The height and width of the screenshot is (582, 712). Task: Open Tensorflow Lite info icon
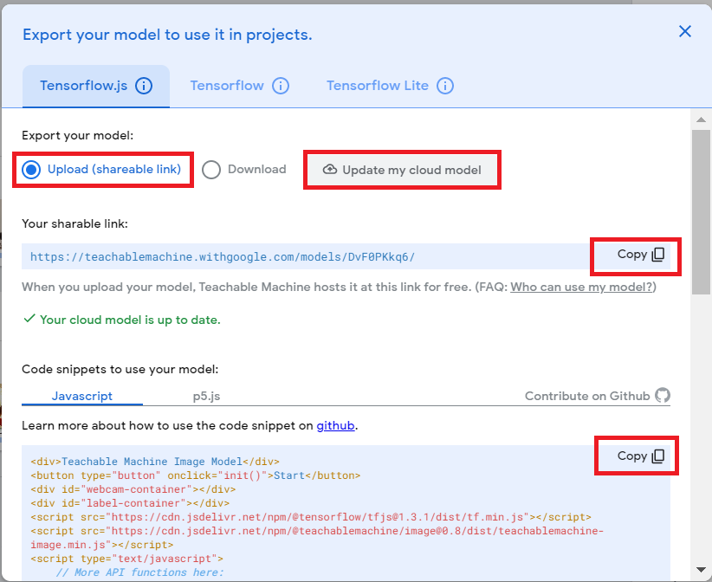[445, 86]
